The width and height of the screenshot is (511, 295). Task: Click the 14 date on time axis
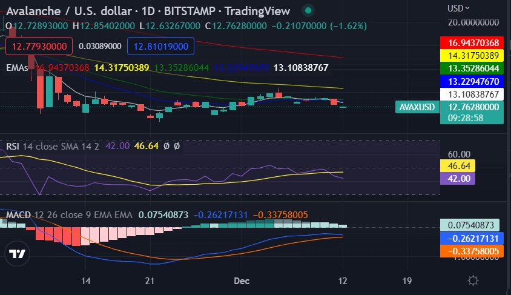click(85, 280)
